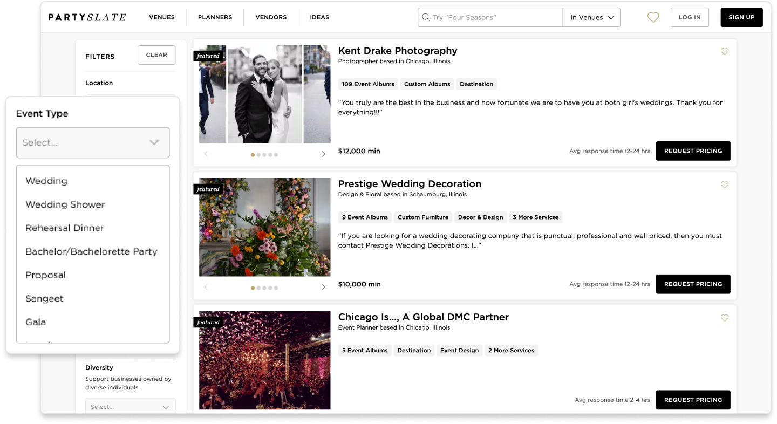Click the favorites heart icon in header
The height and width of the screenshot is (424, 777).
(653, 17)
